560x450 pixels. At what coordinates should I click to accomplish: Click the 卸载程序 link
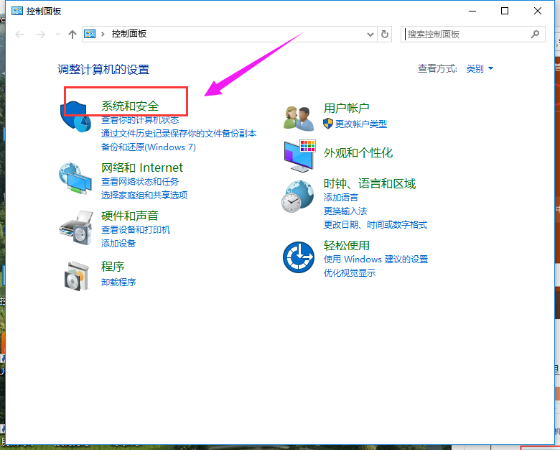pos(118,282)
